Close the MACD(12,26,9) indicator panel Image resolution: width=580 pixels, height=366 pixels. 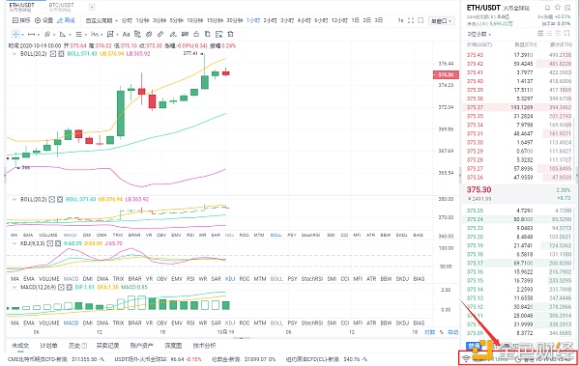click(x=70, y=287)
